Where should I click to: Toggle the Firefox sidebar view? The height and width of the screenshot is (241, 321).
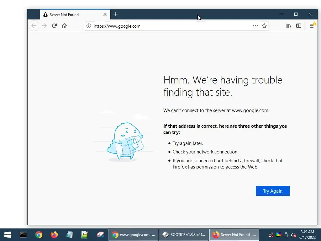[299, 26]
